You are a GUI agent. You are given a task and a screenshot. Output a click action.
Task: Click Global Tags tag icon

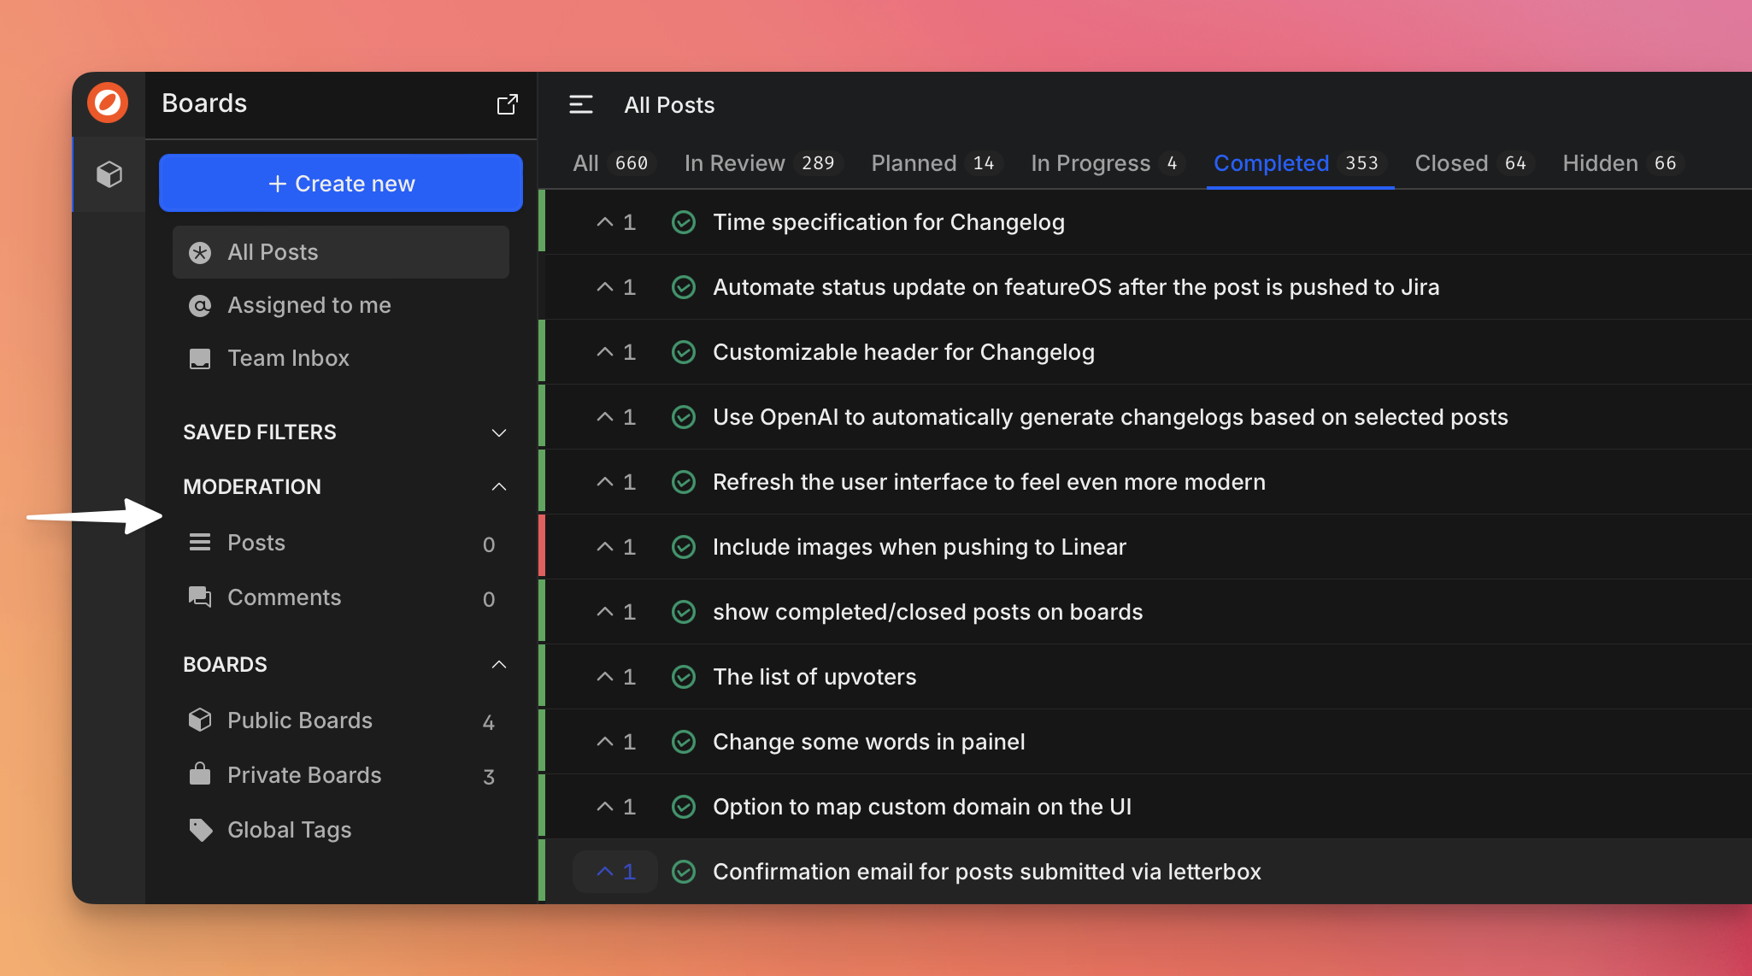point(200,830)
